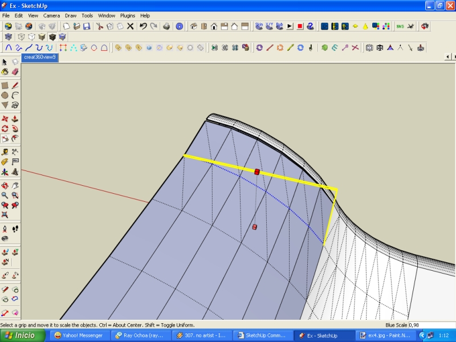Screen dimensions: 456x342
Task: Activate the Paint Bucket tool
Action: 5,72
